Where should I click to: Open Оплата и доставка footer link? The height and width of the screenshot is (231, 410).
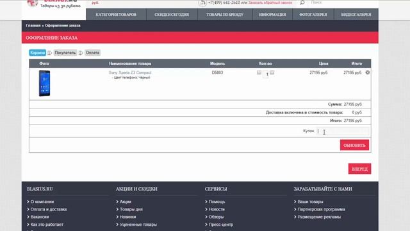point(49,209)
